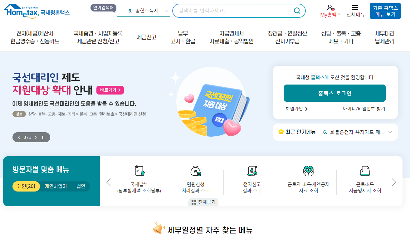
Task: Expand the 종합소득세 popular search dropdown
Action: [x=166, y=10]
